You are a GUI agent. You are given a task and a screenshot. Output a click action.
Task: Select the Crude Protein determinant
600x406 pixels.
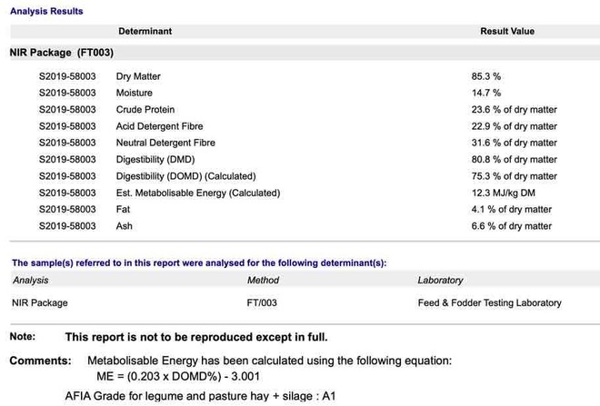click(x=145, y=110)
